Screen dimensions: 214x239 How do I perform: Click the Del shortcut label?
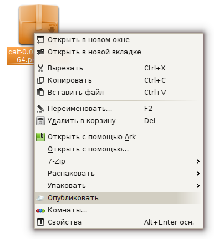click(150, 121)
